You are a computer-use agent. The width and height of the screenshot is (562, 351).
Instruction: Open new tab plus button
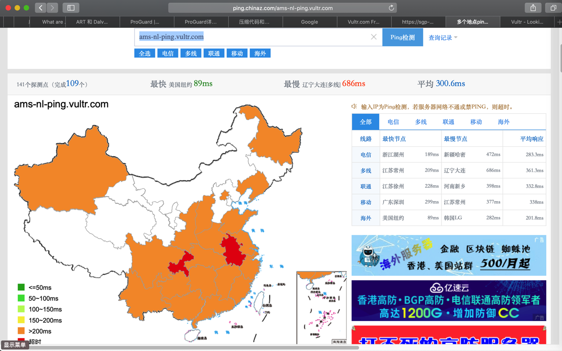pos(559,22)
